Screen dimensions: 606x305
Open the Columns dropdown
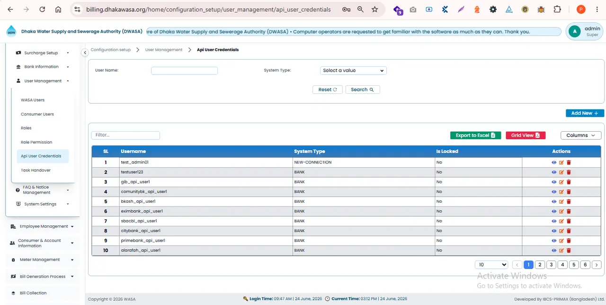click(x=581, y=135)
